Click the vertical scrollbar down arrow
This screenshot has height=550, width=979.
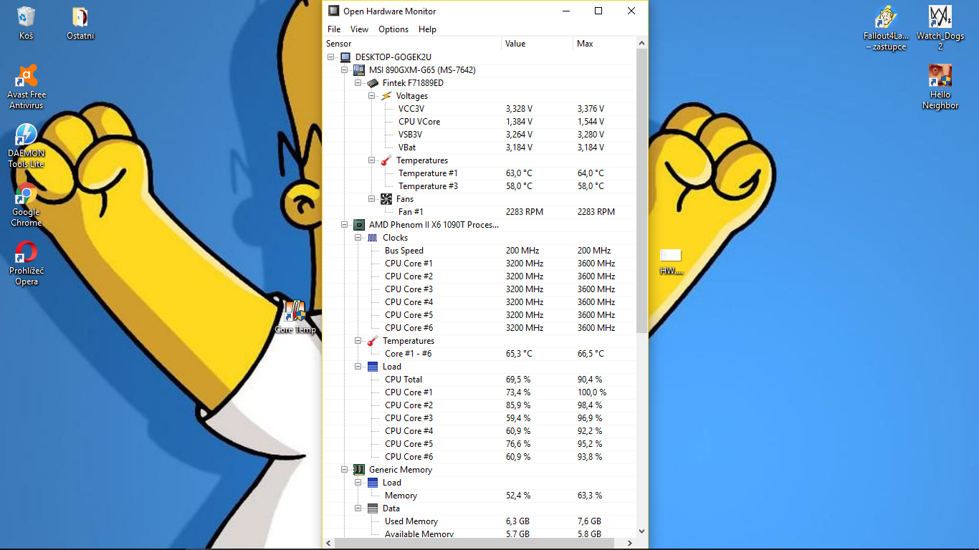(x=641, y=531)
